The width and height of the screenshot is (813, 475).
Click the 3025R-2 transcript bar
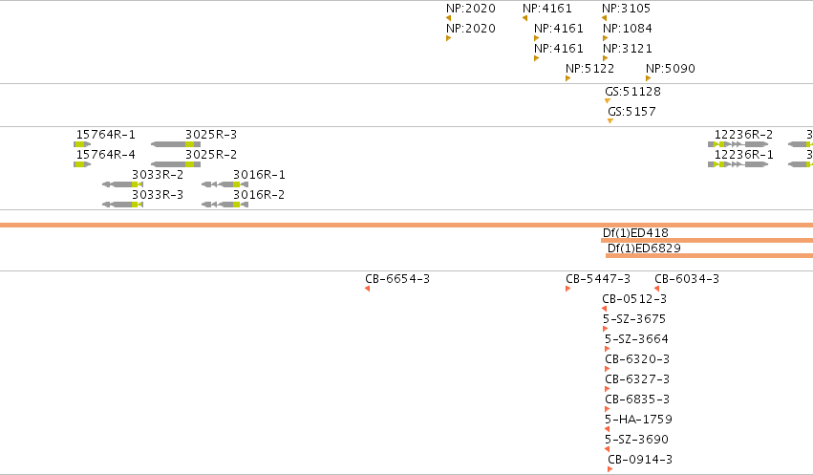[176, 164]
